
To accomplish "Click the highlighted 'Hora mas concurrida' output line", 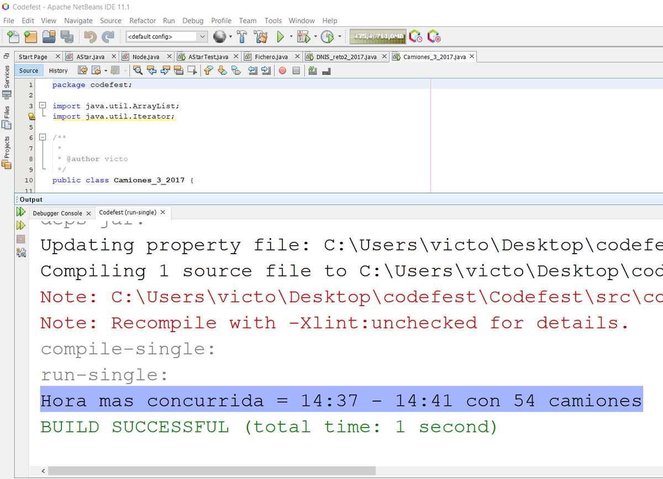I will (x=341, y=400).
